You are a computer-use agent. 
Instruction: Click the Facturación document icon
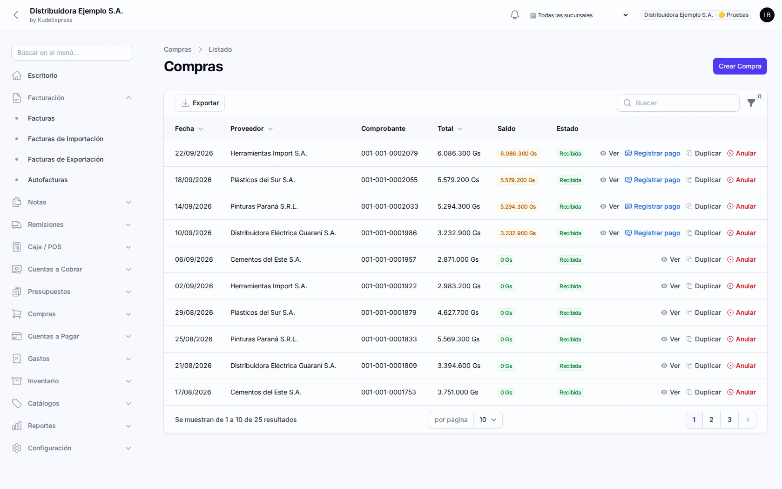tap(17, 98)
